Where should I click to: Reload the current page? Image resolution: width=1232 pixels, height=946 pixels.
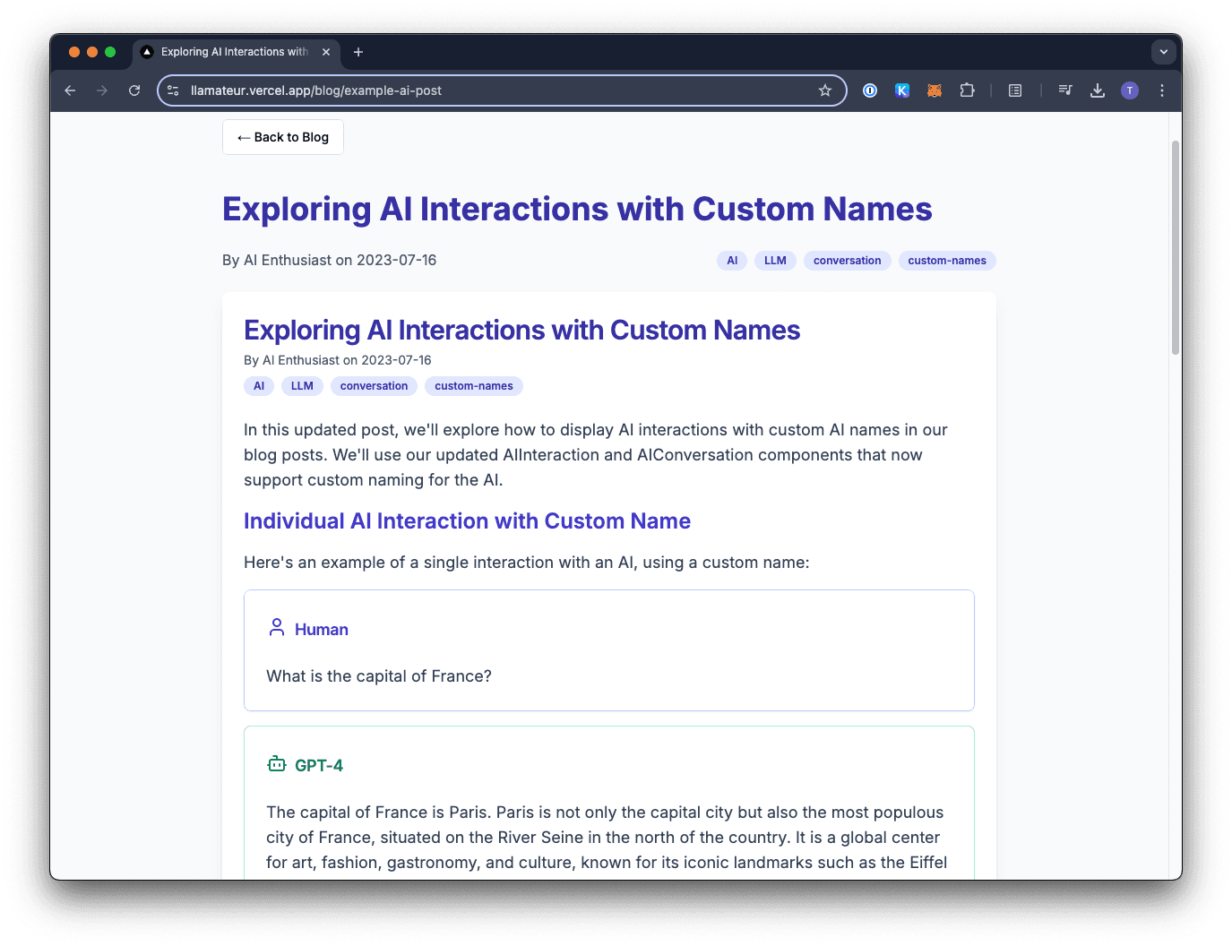click(134, 90)
